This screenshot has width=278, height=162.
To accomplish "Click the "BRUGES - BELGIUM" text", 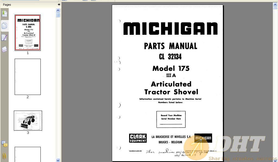I will coord(170,142).
